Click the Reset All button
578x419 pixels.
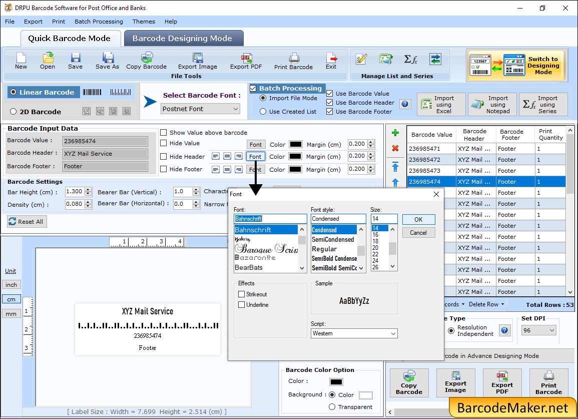(x=27, y=222)
